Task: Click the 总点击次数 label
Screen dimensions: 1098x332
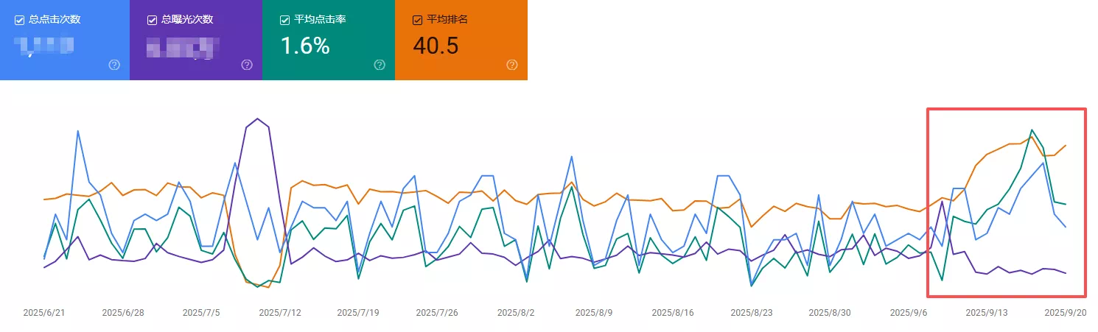Action: (x=55, y=20)
